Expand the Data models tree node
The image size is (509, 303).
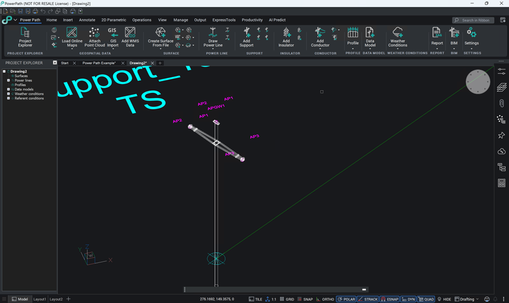pos(9,89)
